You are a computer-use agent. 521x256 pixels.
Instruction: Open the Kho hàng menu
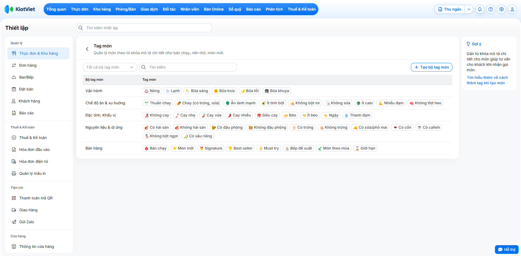(x=102, y=9)
